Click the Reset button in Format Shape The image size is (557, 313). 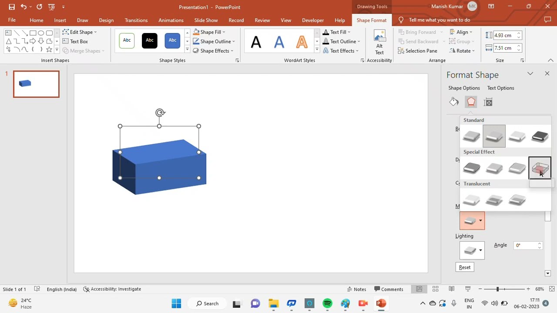[465, 267]
